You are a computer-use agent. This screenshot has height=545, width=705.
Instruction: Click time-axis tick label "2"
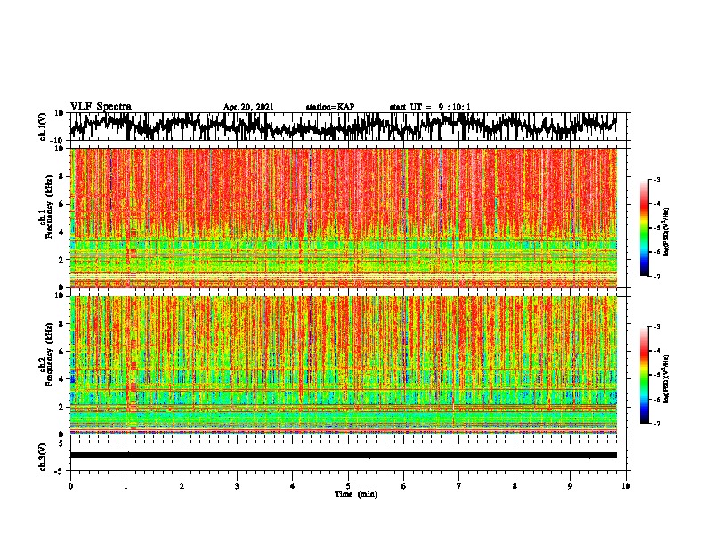(x=182, y=486)
